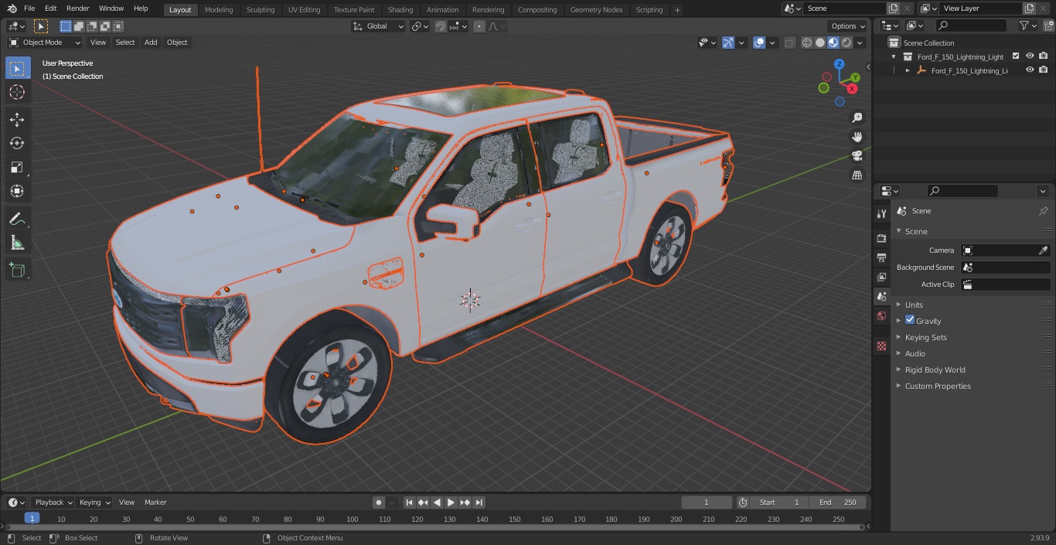This screenshot has width=1056, height=545.
Task: Play the animation forward
Action: pyautogui.click(x=451, y=502)
